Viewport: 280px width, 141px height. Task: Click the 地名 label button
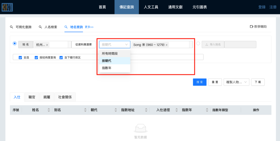(26, 44)
